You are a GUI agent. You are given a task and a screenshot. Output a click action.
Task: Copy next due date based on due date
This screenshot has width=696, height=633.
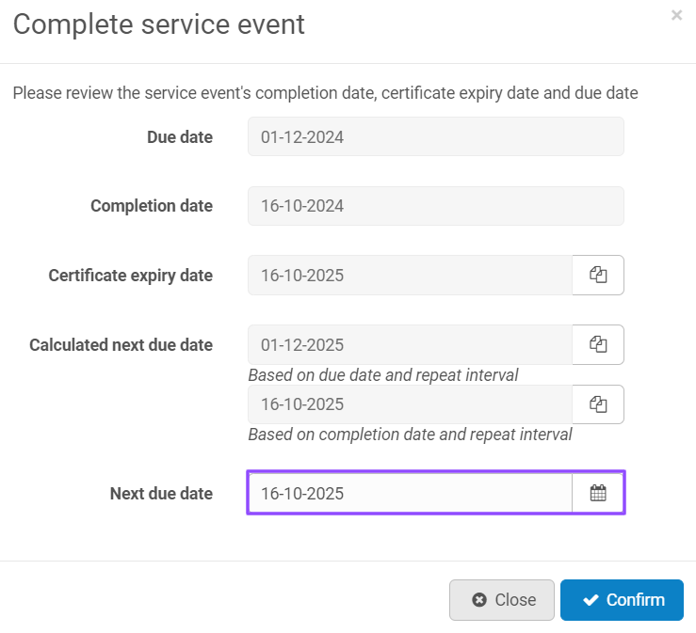pos(598,344)
